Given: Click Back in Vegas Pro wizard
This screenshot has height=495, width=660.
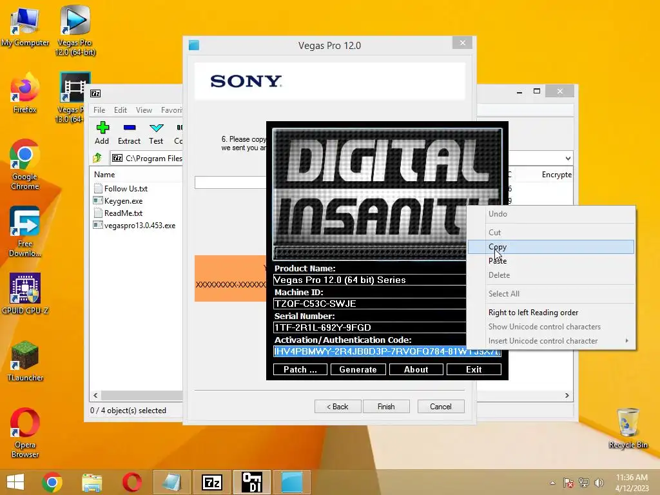Looking at the screenshot, I should point(338,407).
